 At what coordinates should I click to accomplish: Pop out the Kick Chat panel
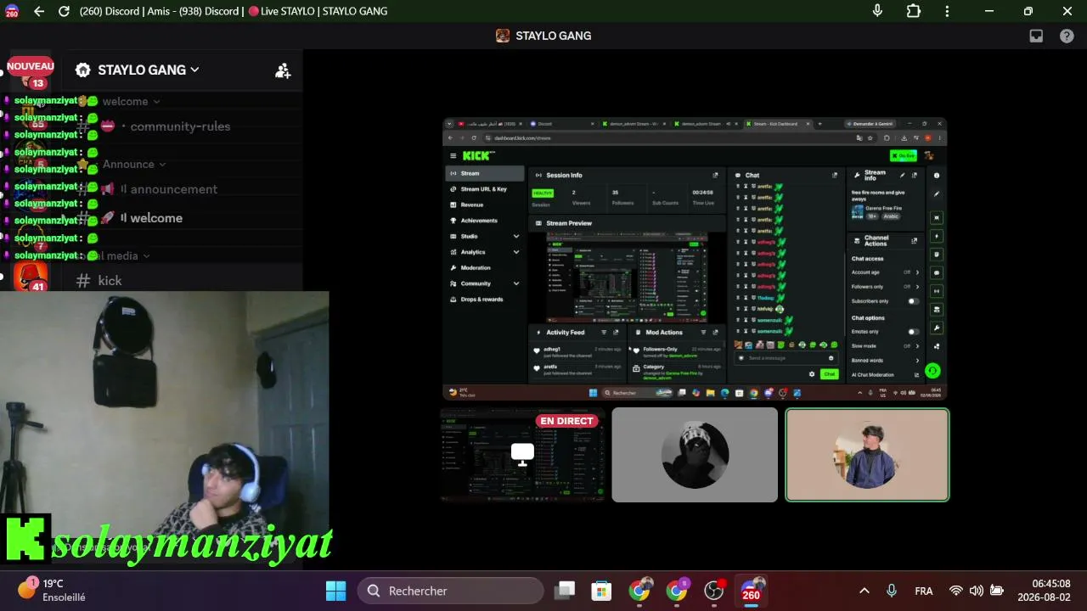tap(835, 175)
